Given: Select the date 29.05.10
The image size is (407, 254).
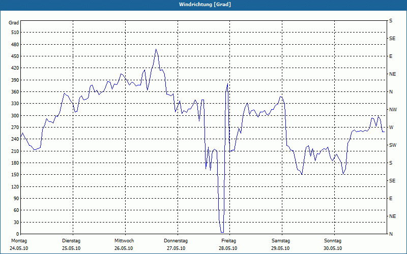Looking at the screenshot, I should click(x=280, y=248).
